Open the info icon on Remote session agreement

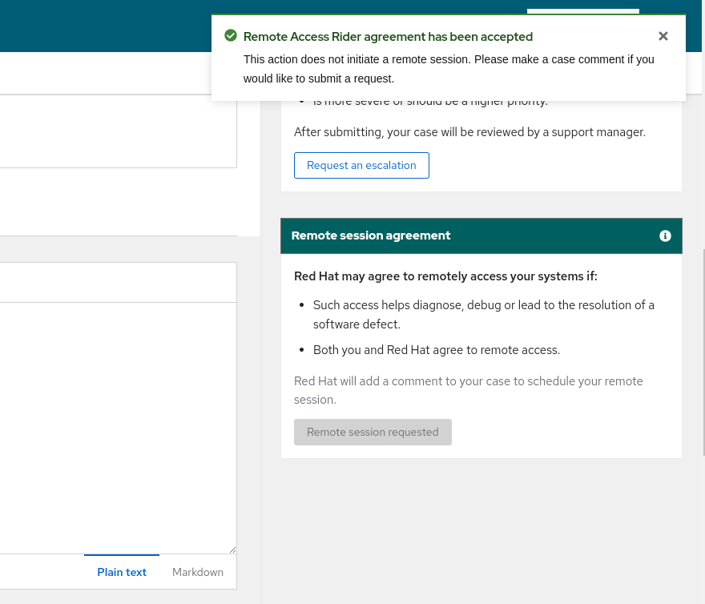click(665, 236)
